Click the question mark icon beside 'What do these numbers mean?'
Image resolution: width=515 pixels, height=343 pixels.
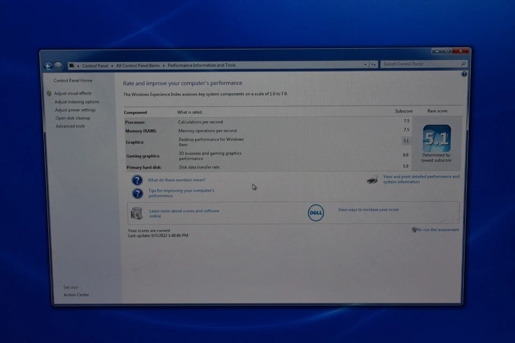[137, 181]
